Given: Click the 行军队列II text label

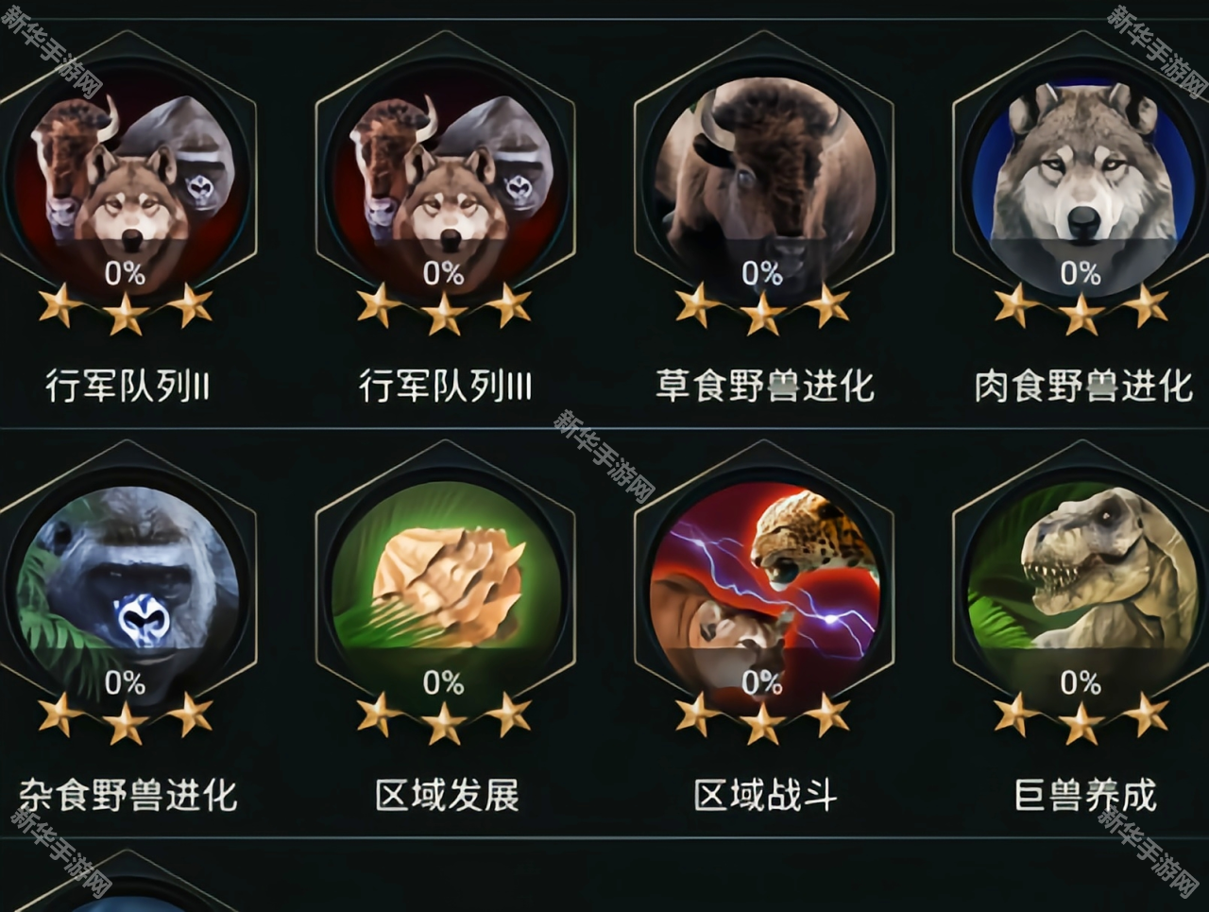Looking at the screenshot, I should pos(128,386).
